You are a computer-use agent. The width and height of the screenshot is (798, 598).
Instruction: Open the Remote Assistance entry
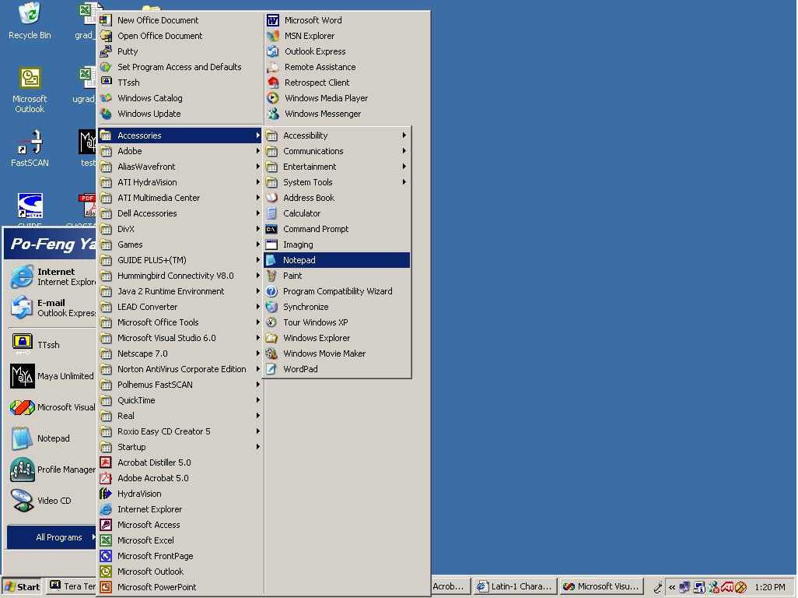pyautogui.click(x=347, y=67)
